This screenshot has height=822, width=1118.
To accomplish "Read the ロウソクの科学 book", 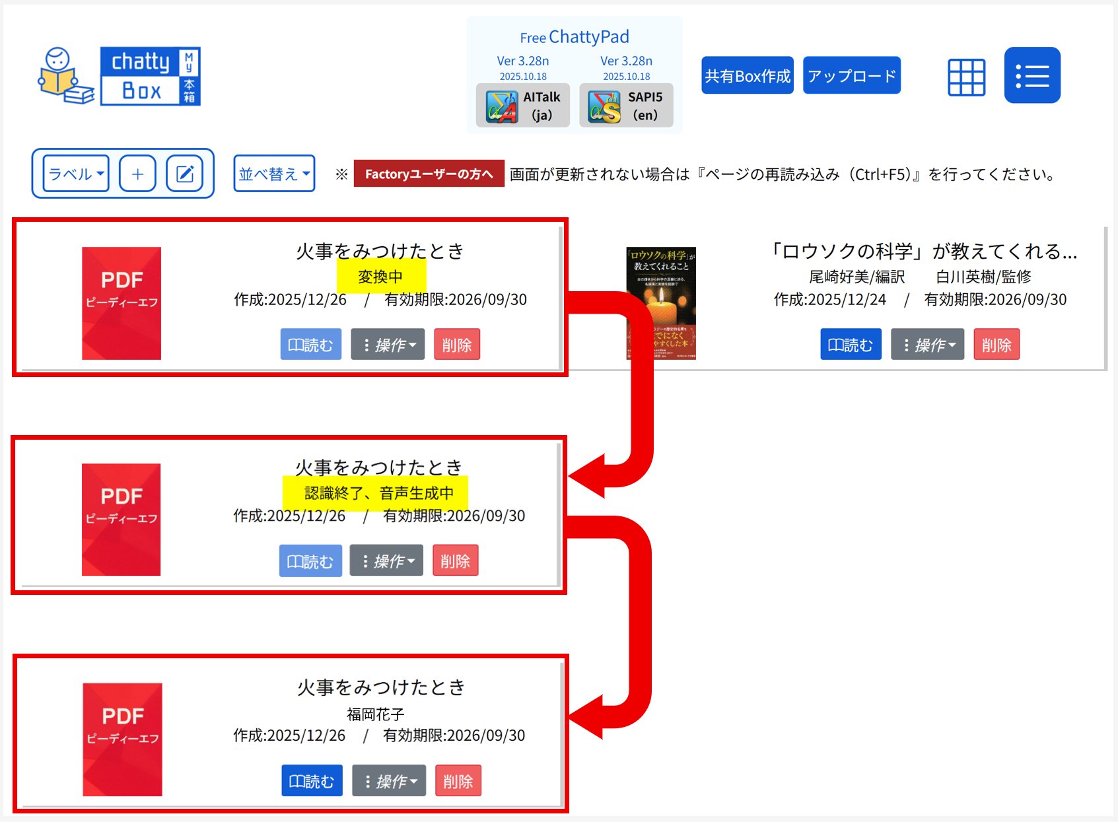I will [x=851, y=345].
